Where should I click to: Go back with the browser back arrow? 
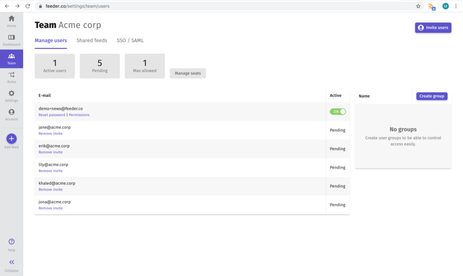coord(7,6)
